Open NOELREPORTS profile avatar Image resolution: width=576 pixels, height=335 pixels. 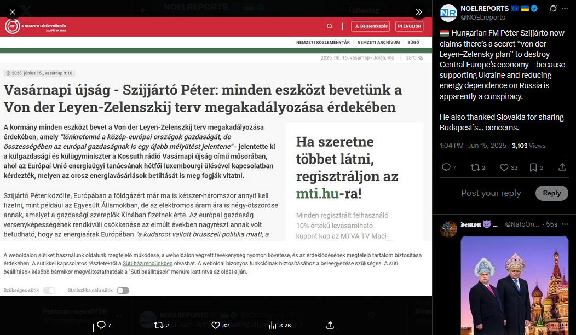(448, 13)
